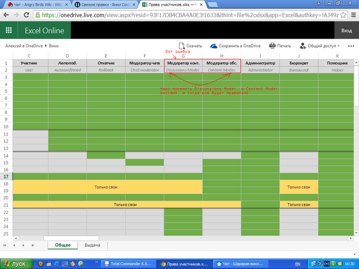Select the Бюрократ header cell
Image resolution: width=359 pixels, height=269 pixels.
coord(299,63)
